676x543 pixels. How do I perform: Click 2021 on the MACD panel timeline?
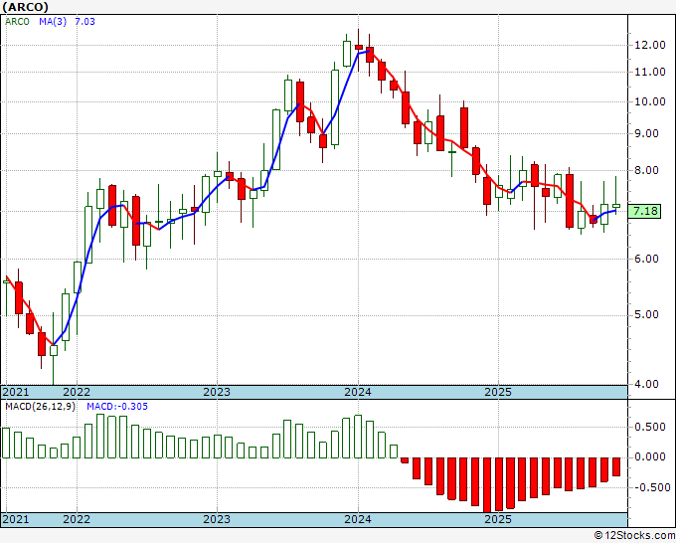point(16,519)
